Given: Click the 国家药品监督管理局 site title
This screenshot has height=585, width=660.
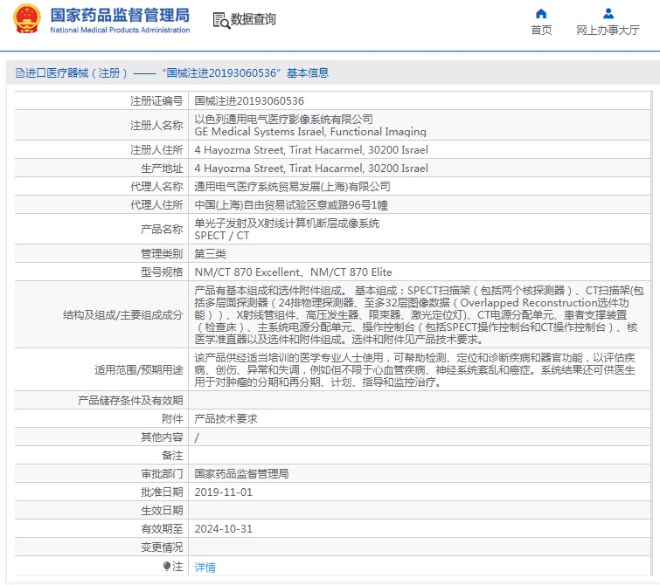Looking at the screenshot, I should [x=120, y=15].
